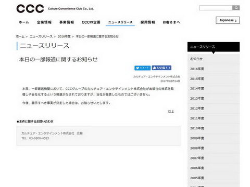Open 2006年度 in the sidebar

pos(214,168)
